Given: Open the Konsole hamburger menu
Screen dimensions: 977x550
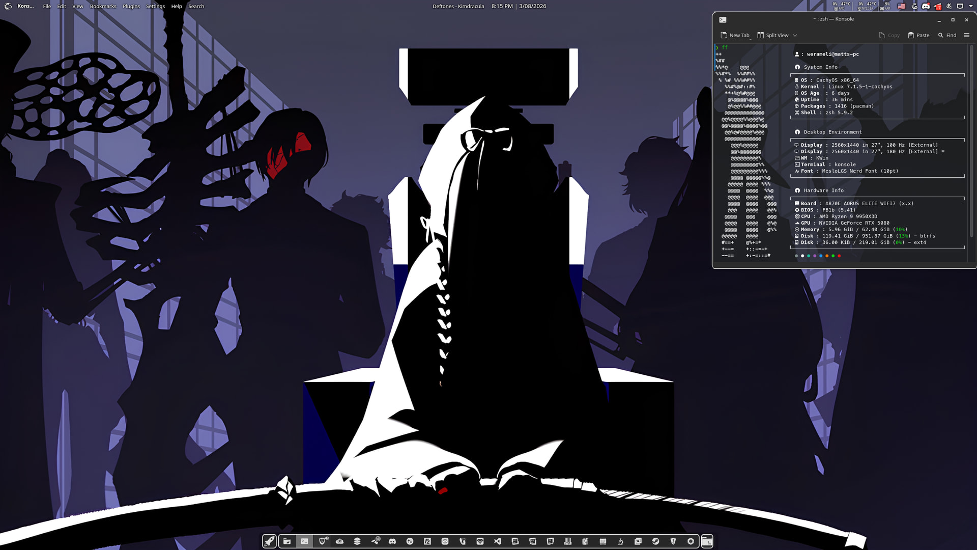Looking at the screenshot, I should coord(967,35).
